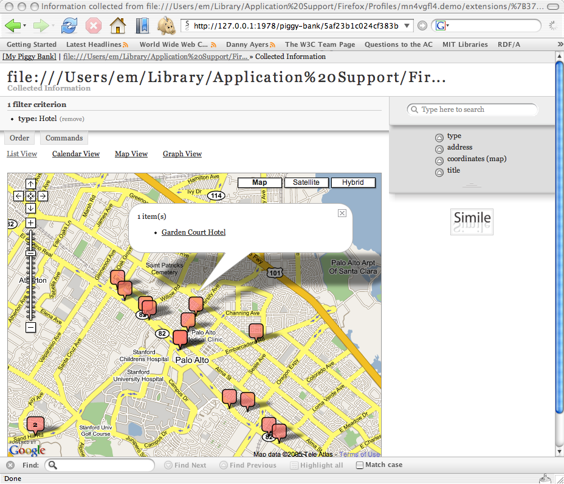Switch map to Satellite mode
Image resolution: width=564 pixels, height=484 pixels.
pyautogui.click(x=306, y=182)
